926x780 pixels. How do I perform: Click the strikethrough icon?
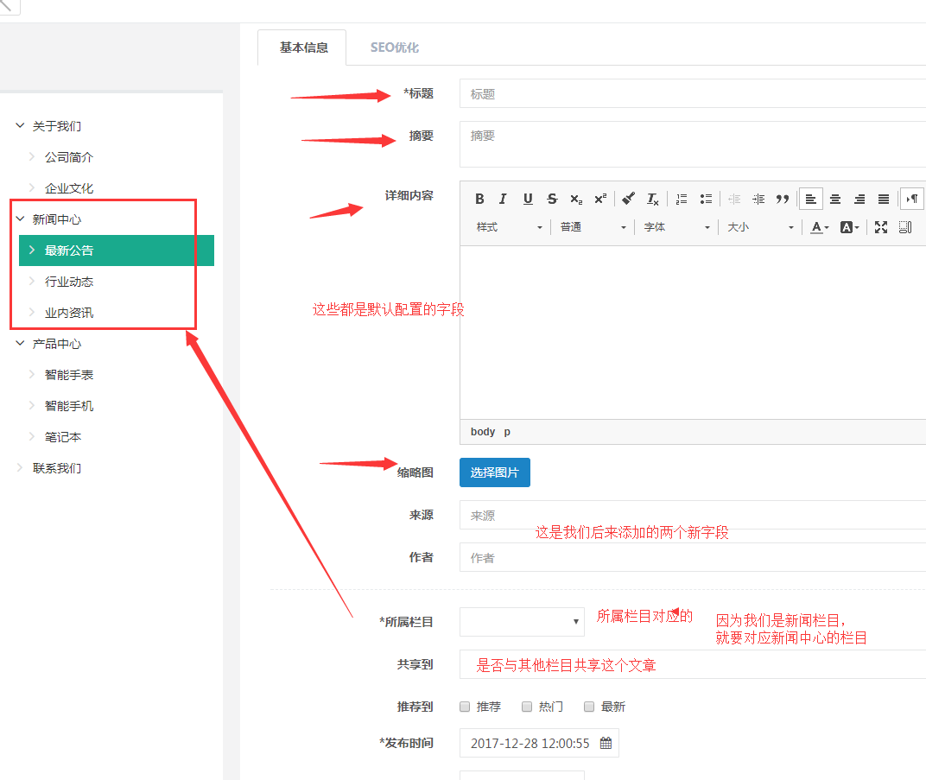tap(552, 199)
